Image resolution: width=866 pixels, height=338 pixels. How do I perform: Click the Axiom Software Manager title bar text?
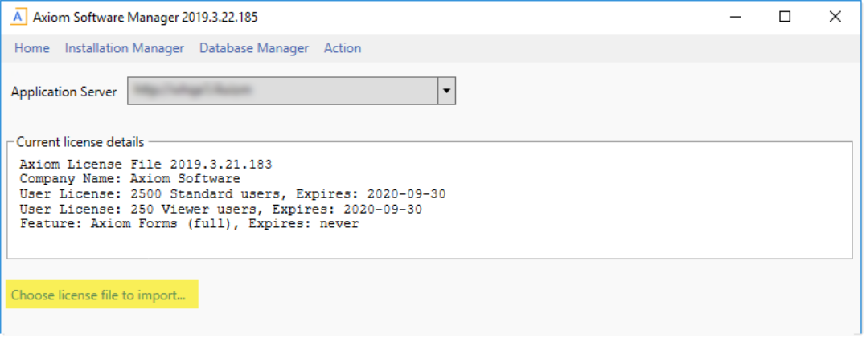(x=146, y=17)
